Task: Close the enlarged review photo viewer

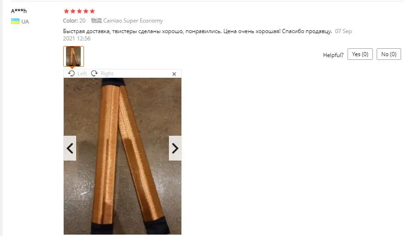Action: 174,74
